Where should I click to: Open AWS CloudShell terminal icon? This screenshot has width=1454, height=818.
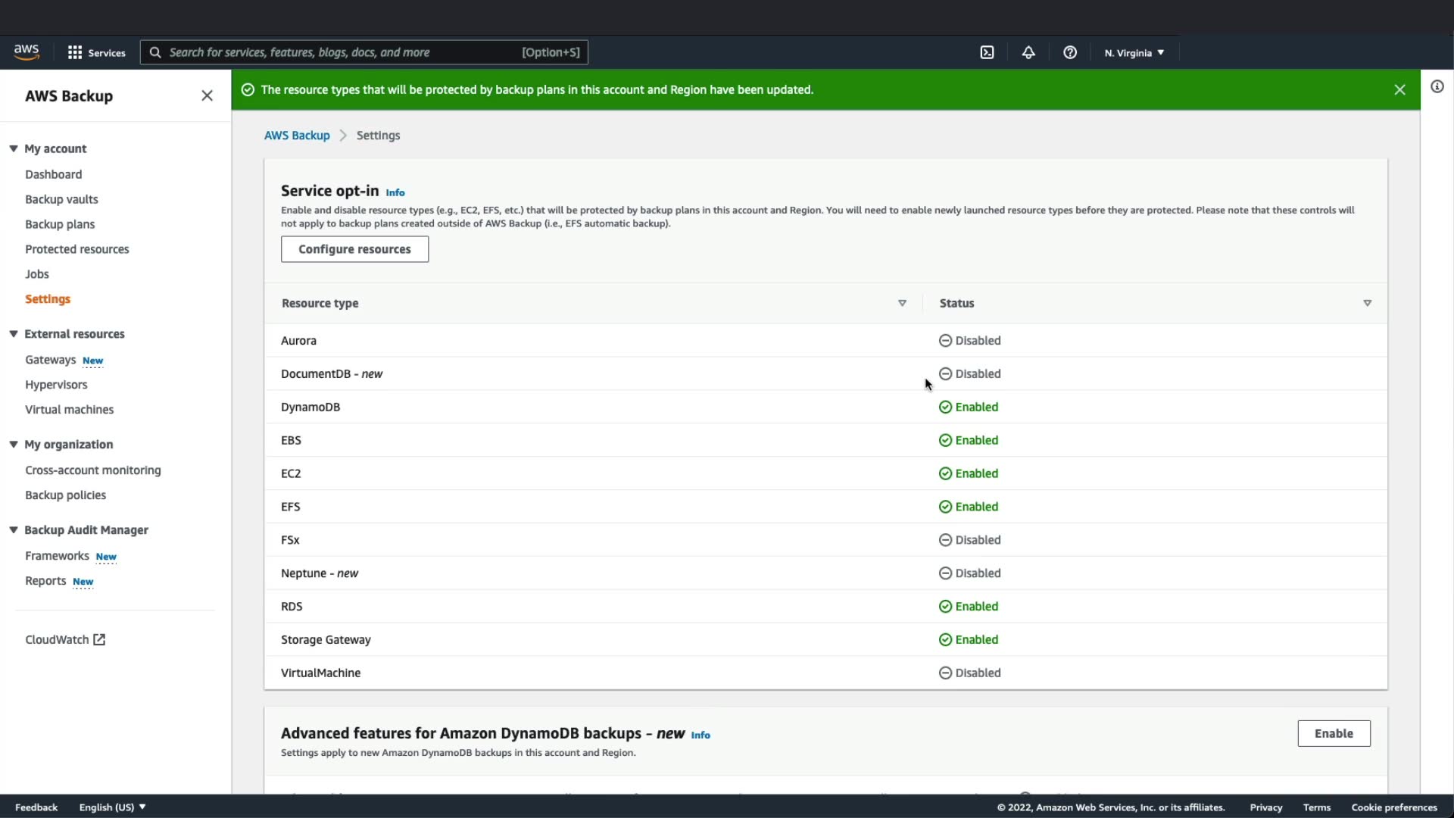coord(987,52)
